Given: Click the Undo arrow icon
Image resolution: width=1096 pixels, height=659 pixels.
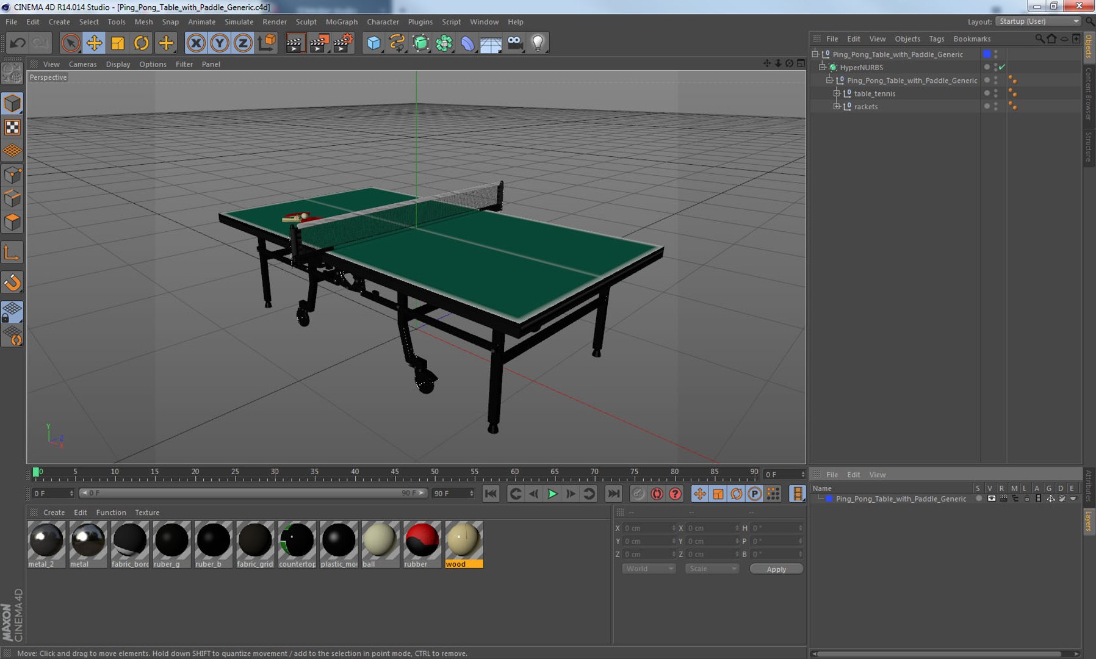Looking at the screenshot, I should (x=18, y=43).
